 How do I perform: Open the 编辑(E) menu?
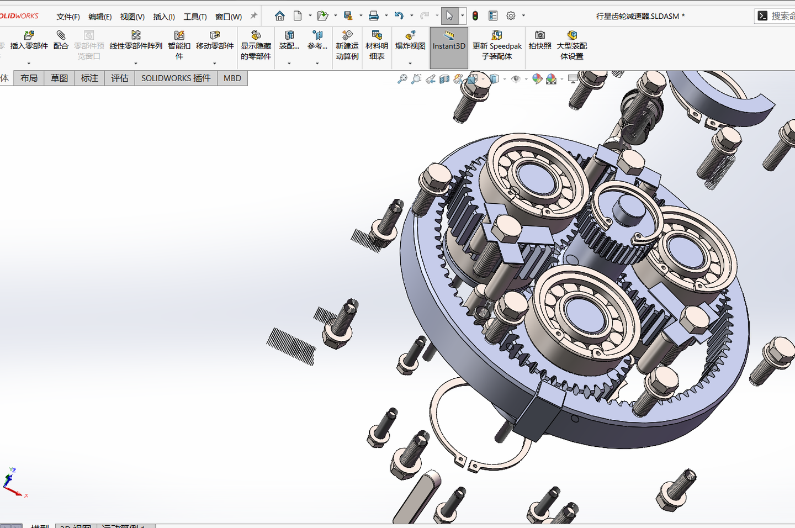100,17
